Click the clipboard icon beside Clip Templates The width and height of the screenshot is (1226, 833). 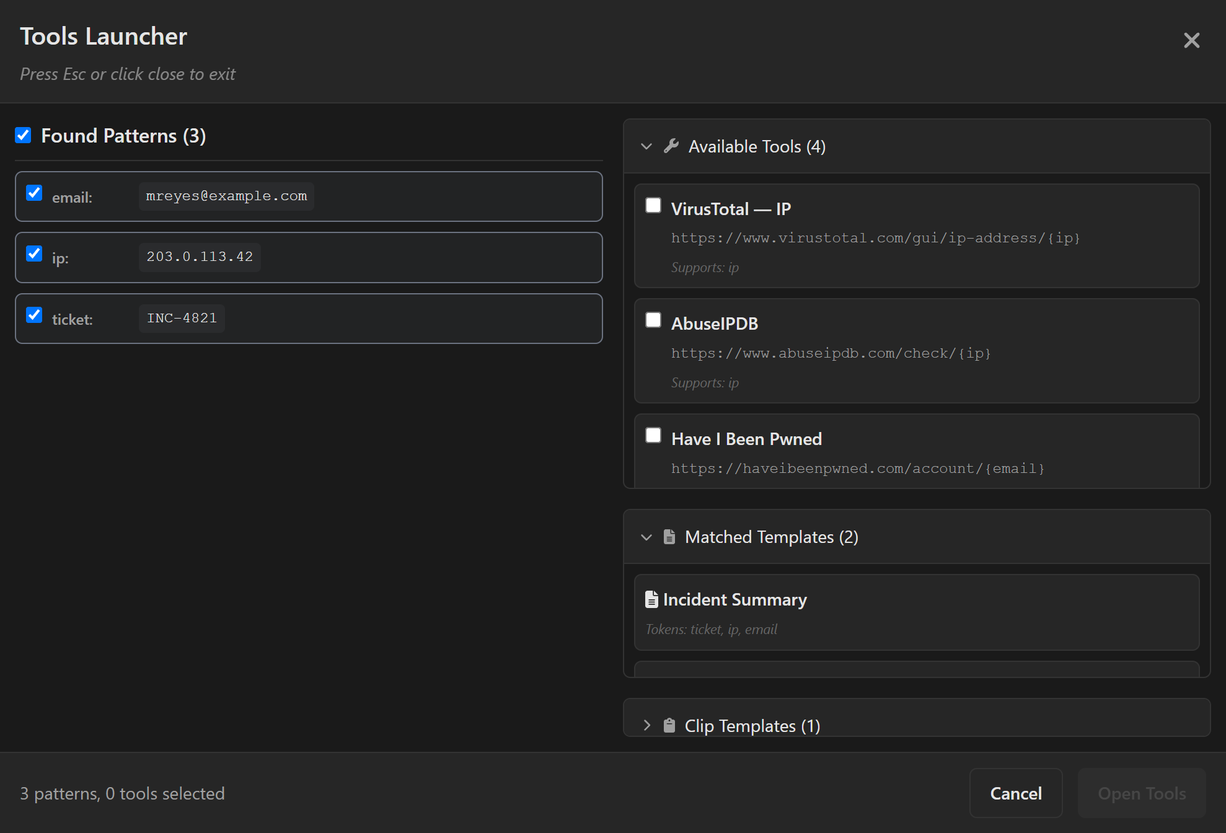[669, 725]
